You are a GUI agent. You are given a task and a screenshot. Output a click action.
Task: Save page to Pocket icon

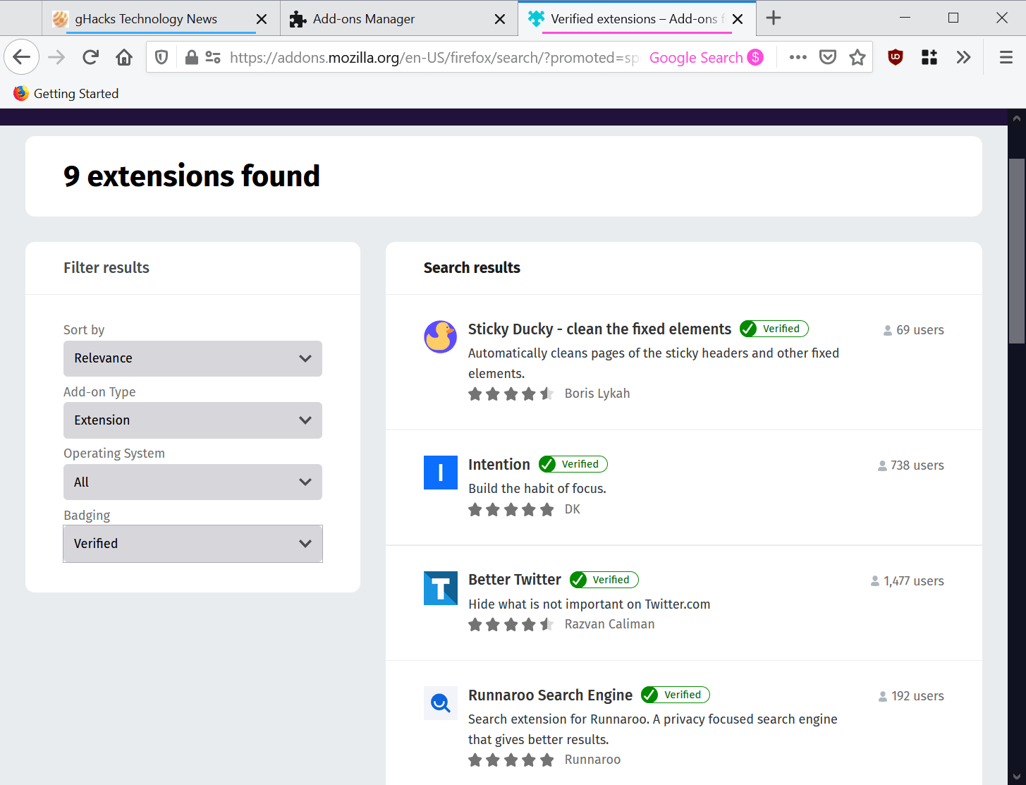pos(828,58)
